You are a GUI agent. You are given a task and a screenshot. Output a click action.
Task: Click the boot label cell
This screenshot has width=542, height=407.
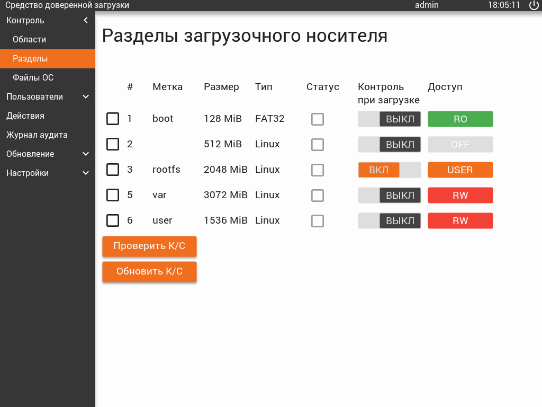coord(162,119)
